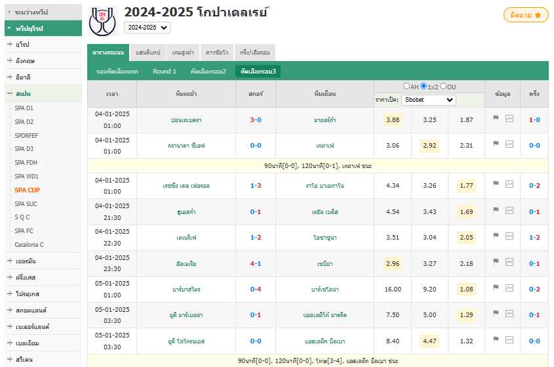
Task: Select the 1x2 odds radio button
Action: tap(424, 86)
